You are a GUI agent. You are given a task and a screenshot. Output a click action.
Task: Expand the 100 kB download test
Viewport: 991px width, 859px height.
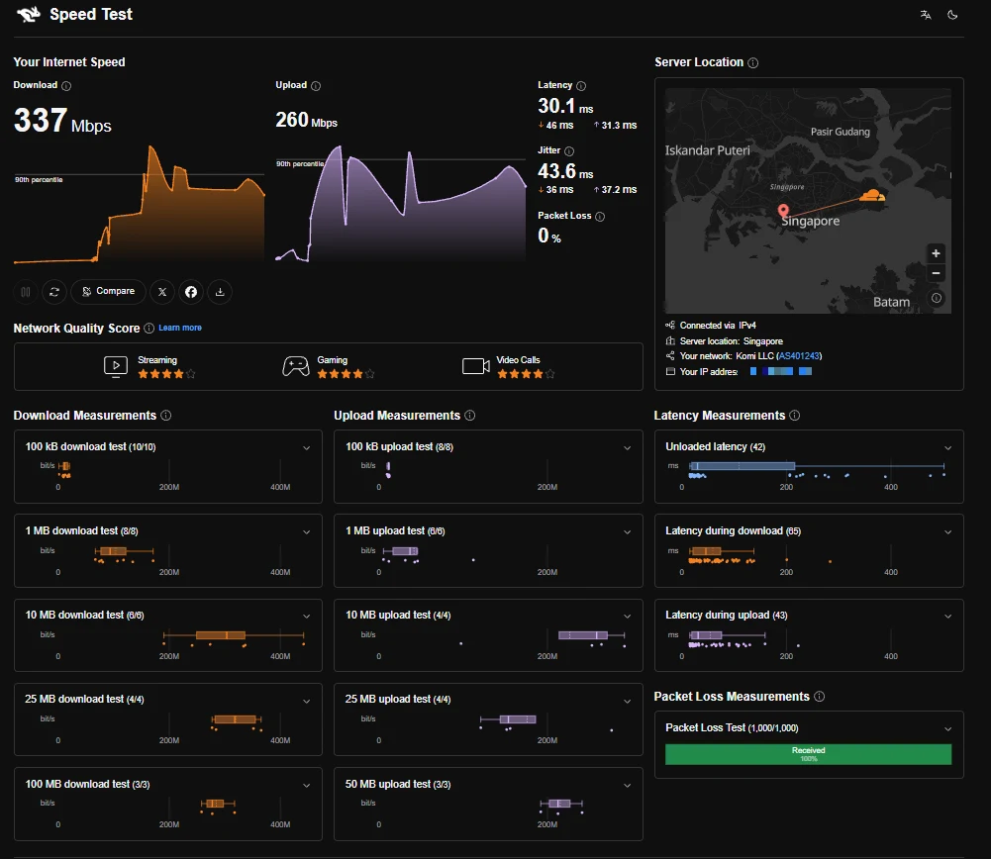pos(307,448)
